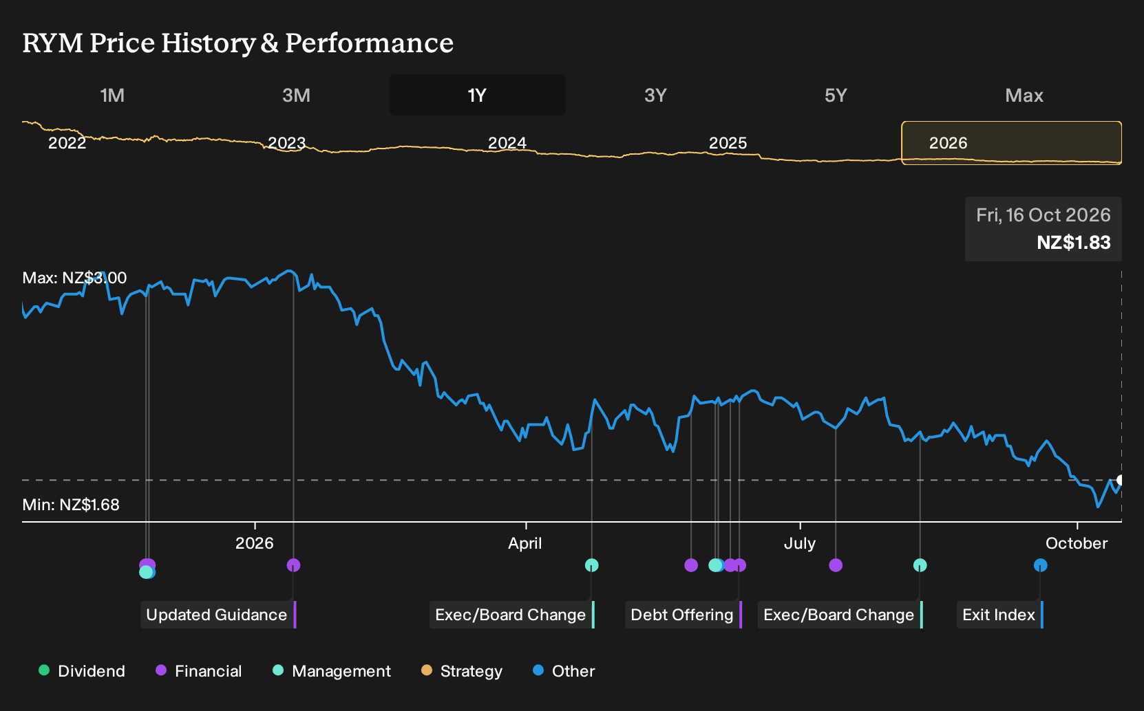Select the active 1Y range tab
This screenshot has width=1144, height=711.
pos(477,95)
